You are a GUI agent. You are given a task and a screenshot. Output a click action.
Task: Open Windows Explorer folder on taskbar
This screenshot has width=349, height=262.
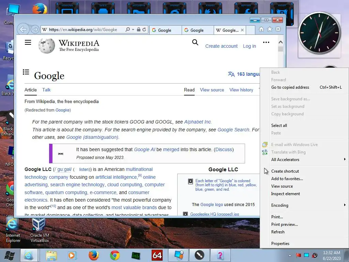(51, 255)
